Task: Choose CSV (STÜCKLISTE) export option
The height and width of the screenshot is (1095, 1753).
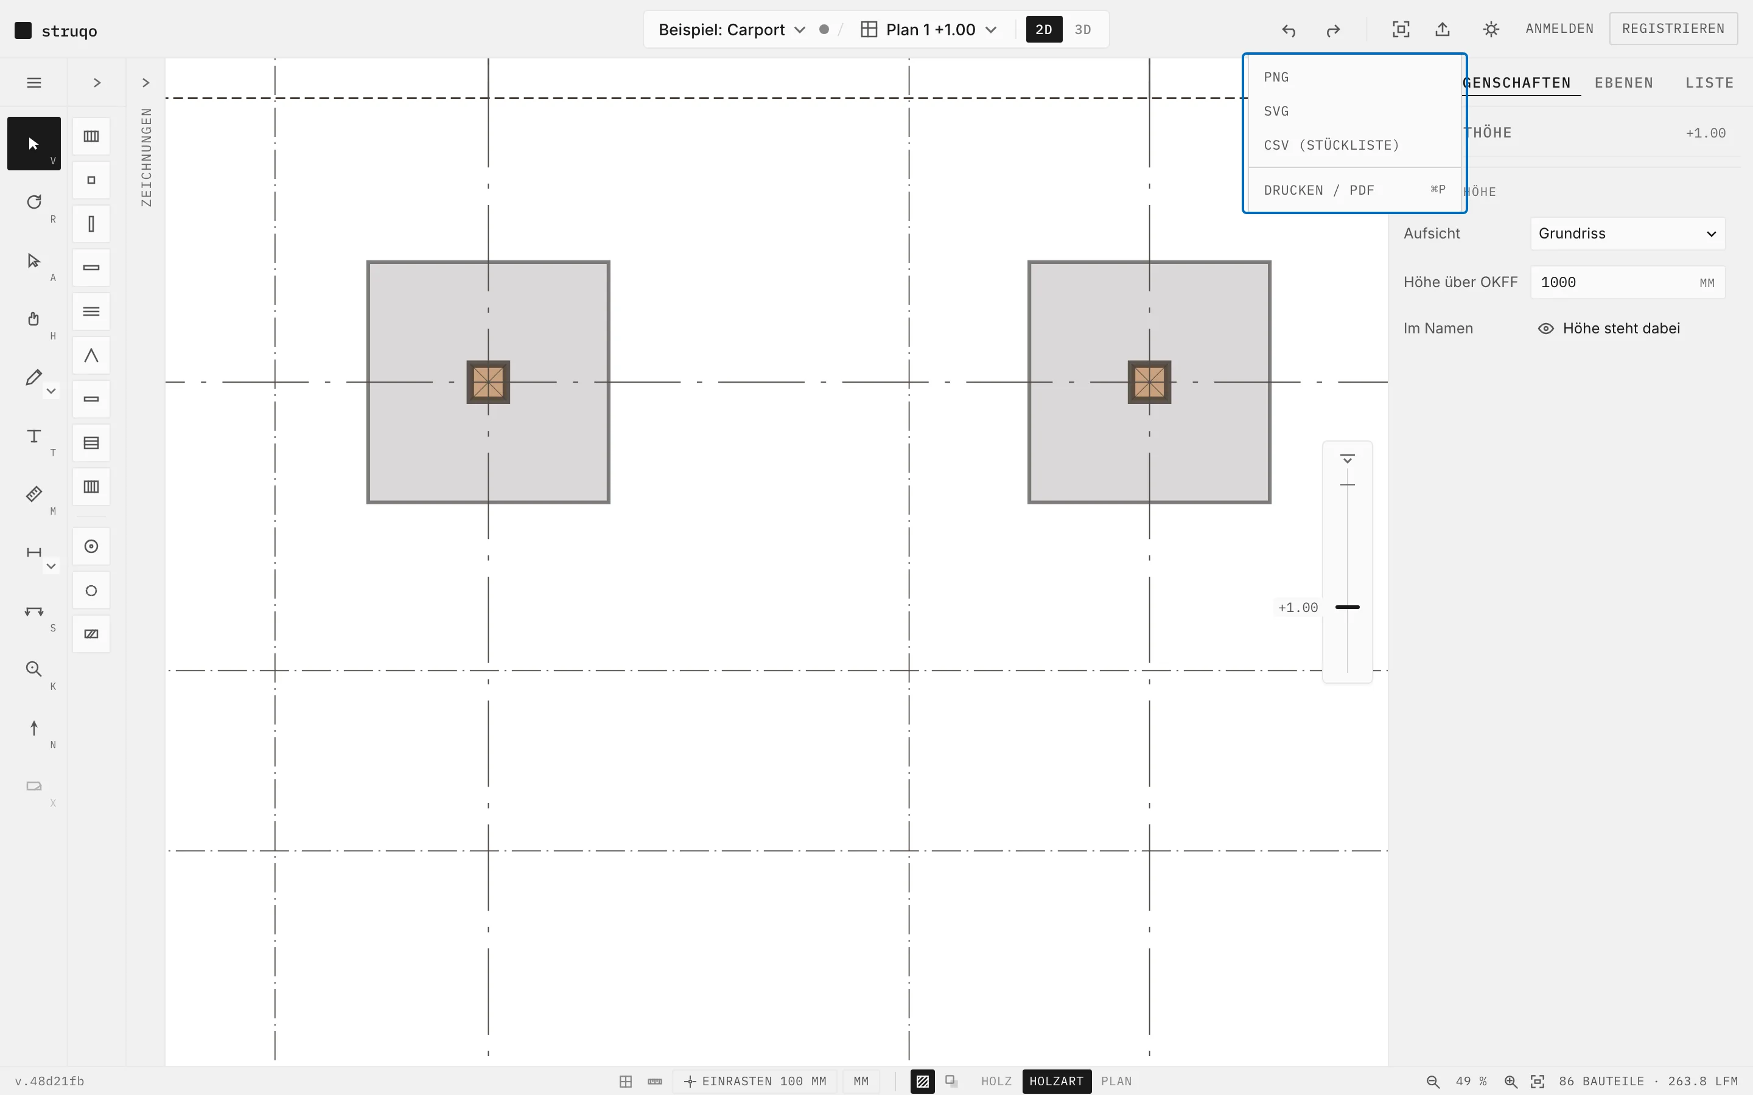Action: (1354, 145)
